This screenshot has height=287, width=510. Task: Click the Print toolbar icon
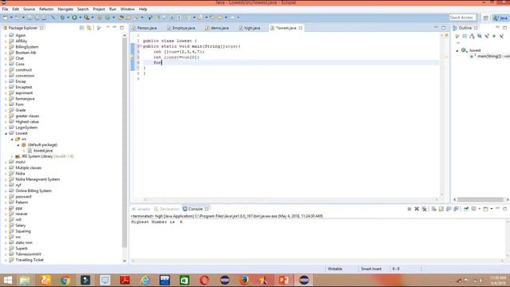pyautogui.click(x=44, y=18)
